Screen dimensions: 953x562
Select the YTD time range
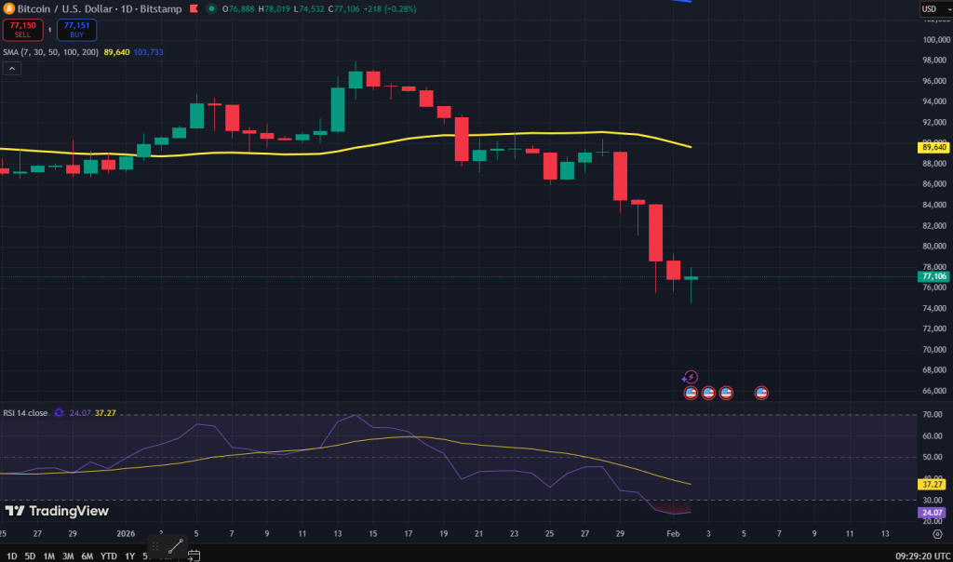click(x=109, y=555)
